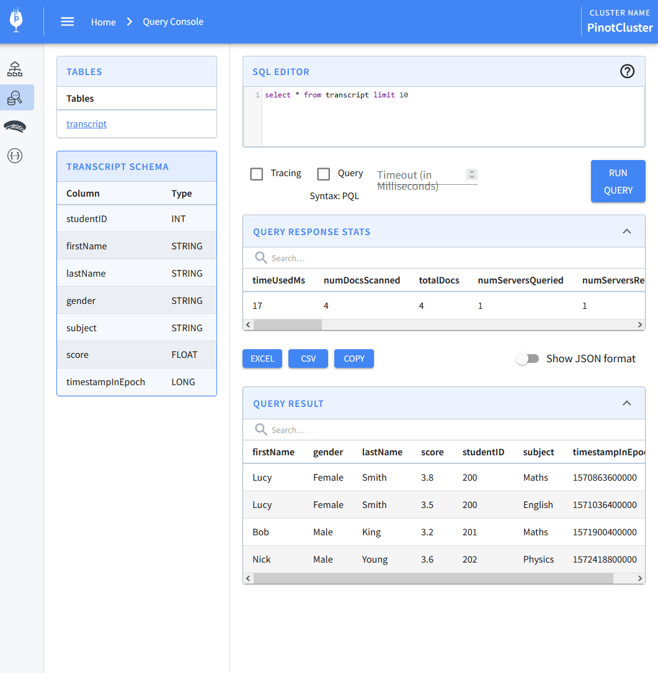This screenshot has width=658, height=673.
Task: Click timestamp 1570863600000 cell
Action: (x=604, y=477)
